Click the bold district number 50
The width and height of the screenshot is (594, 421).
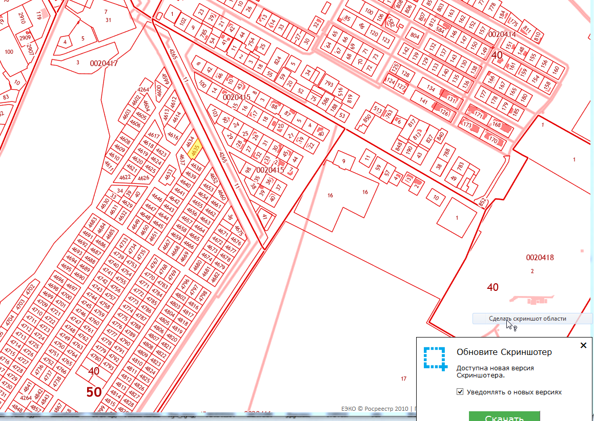pyautogui.click(x=94, y=392)
